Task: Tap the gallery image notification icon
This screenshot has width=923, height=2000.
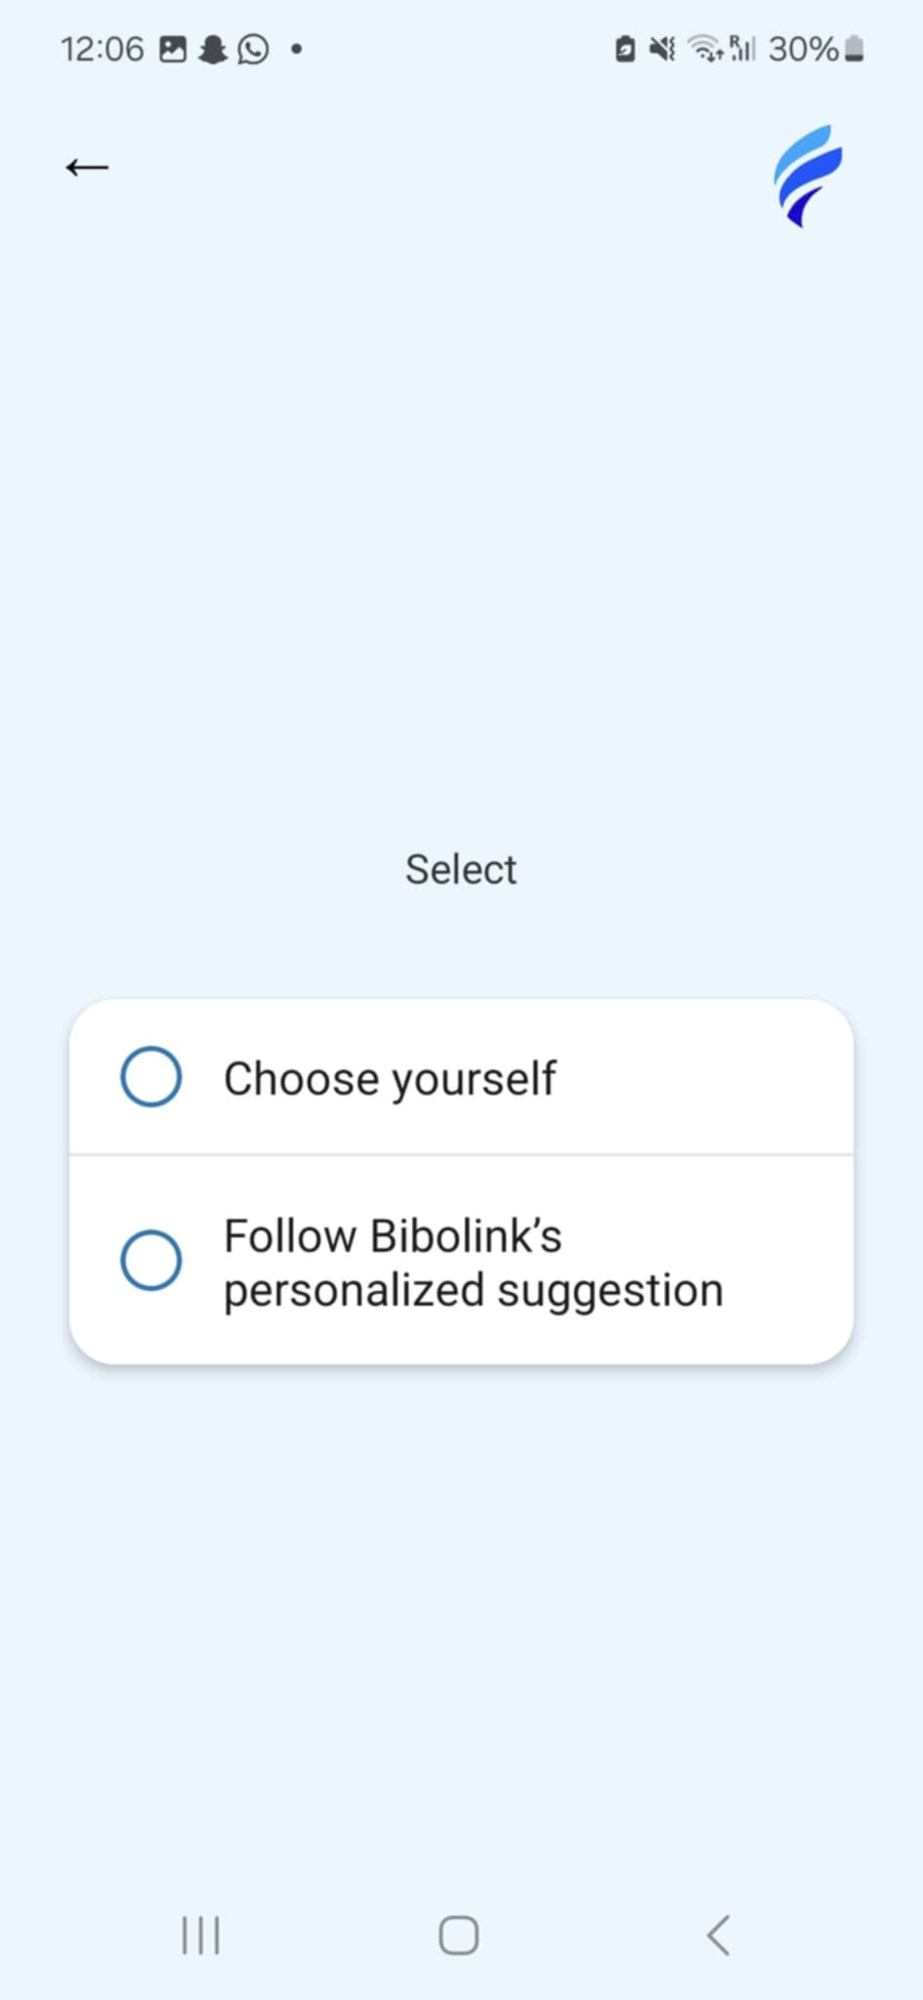Action: click(173, 49)
